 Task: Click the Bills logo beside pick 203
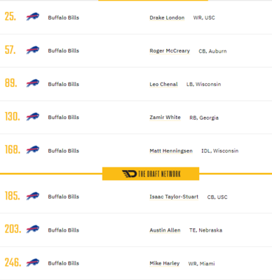click(x=33, y=229)
